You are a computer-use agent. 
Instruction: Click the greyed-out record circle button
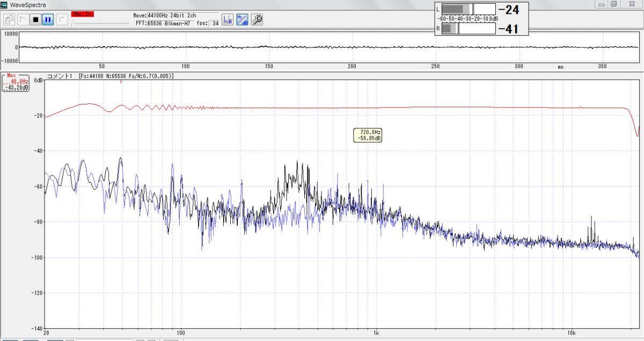62,20
